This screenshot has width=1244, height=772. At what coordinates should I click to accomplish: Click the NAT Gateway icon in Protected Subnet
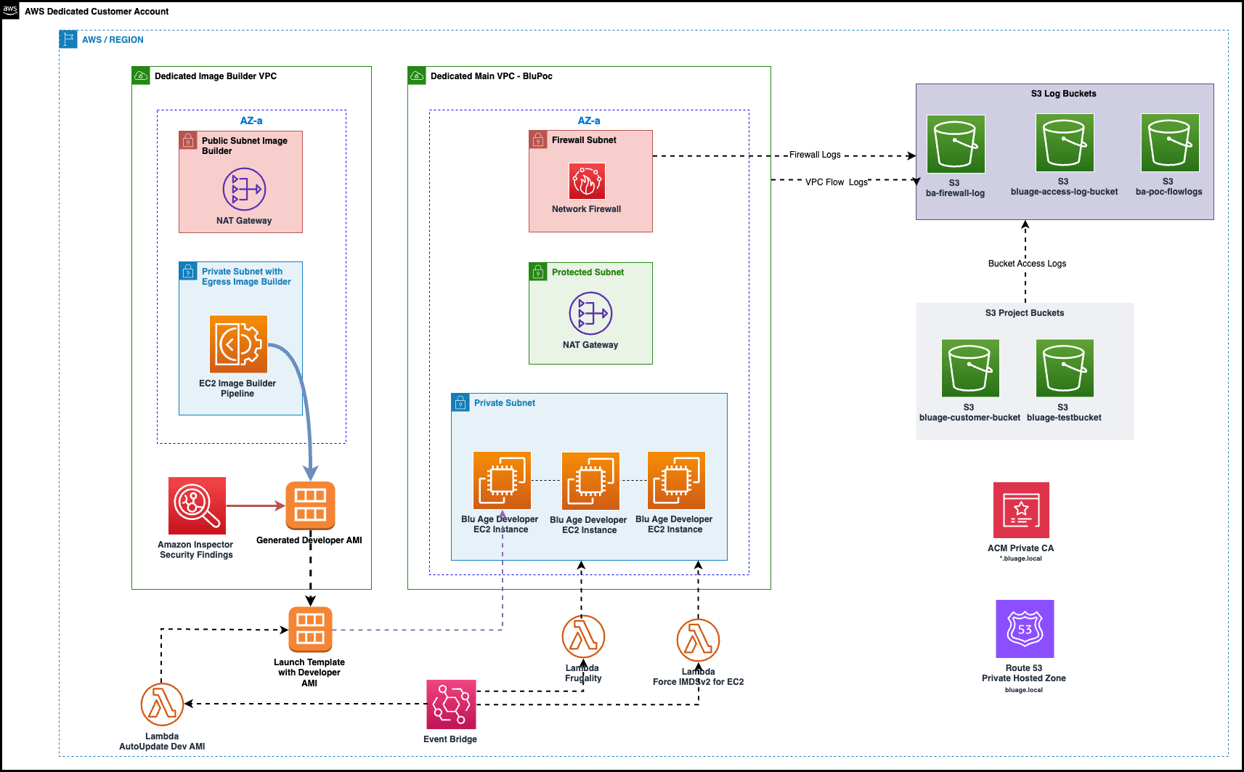click(x=590, y=314)
